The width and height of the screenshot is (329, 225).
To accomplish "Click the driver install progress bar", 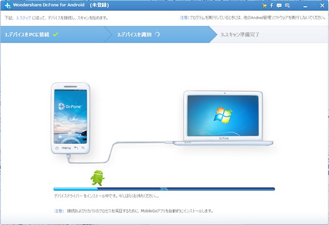I will click(164, 189).
